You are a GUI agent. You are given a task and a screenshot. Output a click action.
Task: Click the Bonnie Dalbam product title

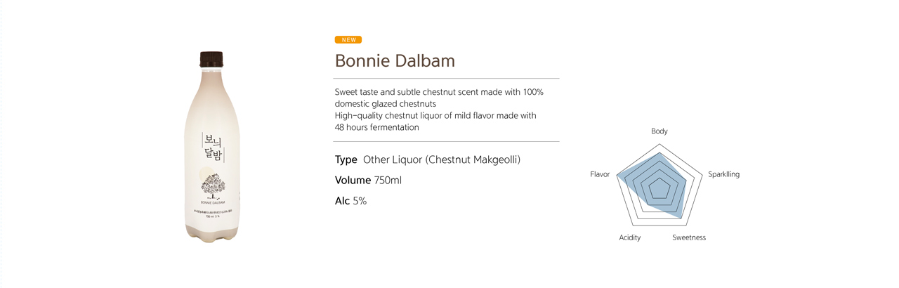pos(395,60)
